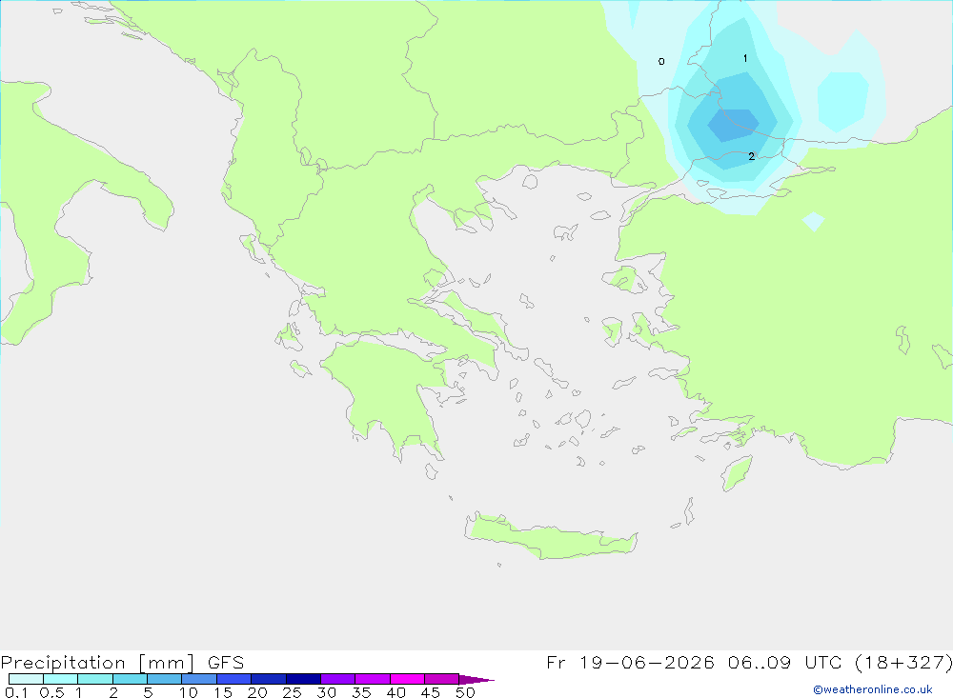This screenshot has height=698, width=953.
Task: Select the 35–40 mm purple legend box
Action: pos(373,679)
